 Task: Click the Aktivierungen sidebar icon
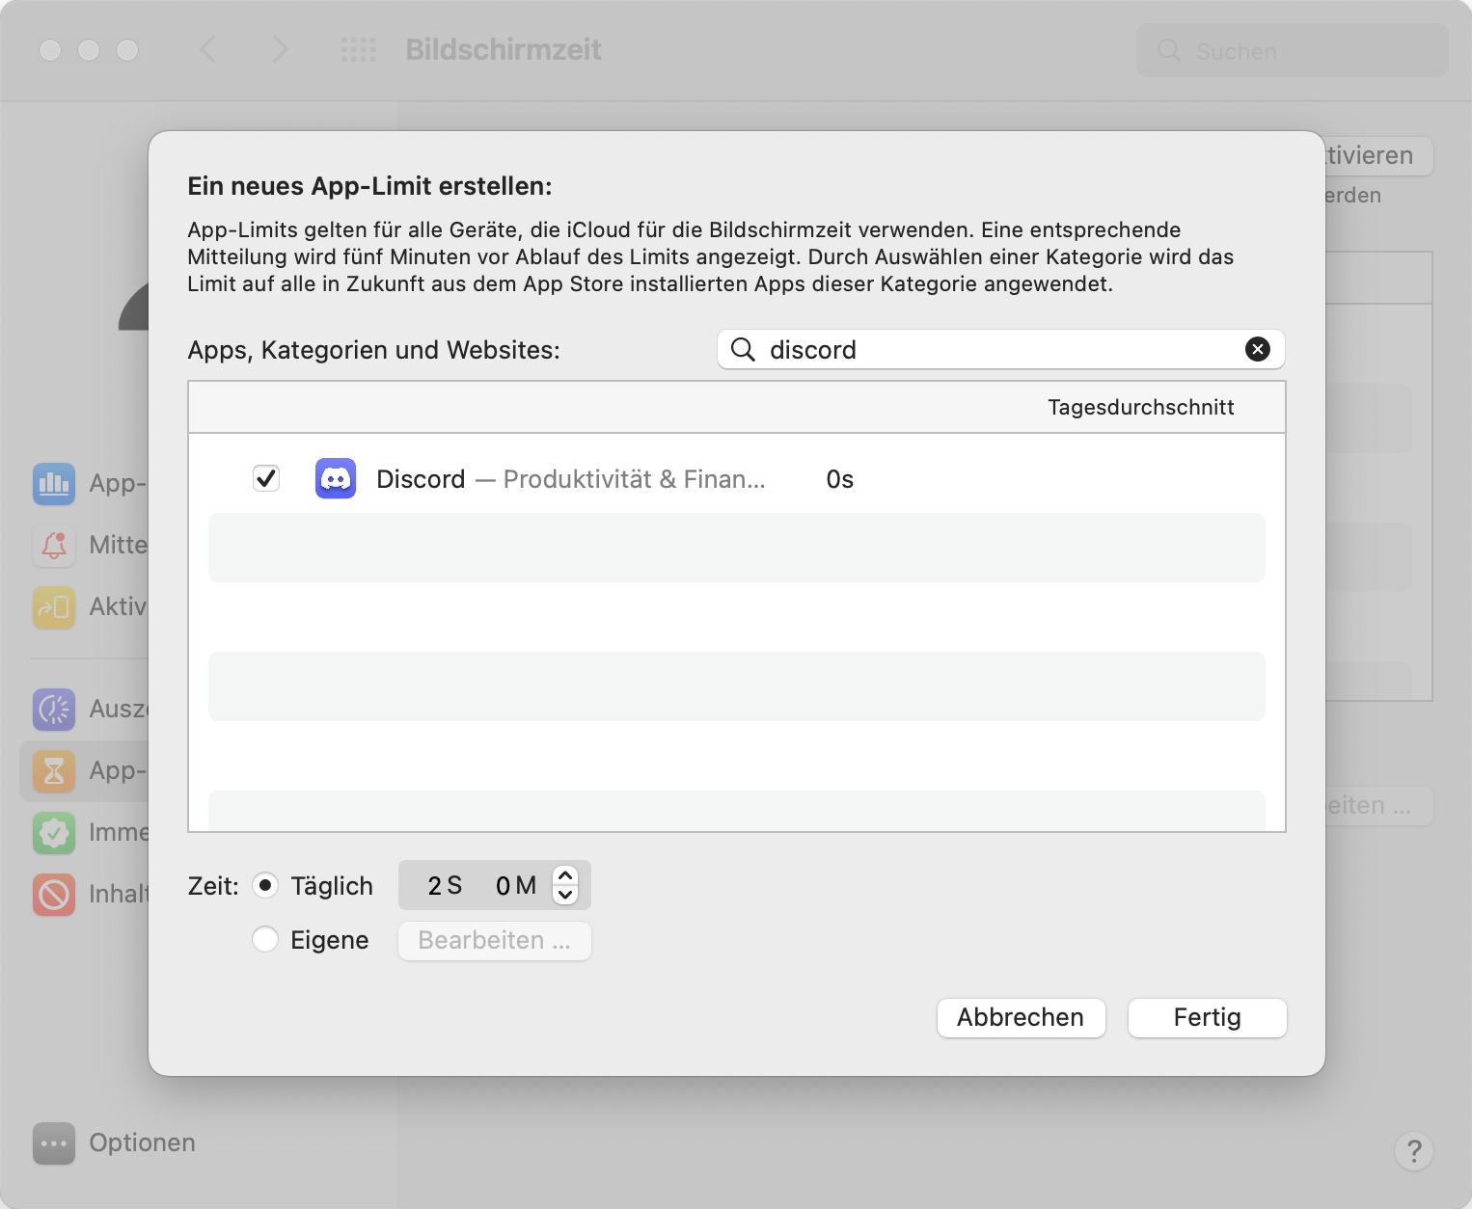pyautogui.click(x=54, y=606)
